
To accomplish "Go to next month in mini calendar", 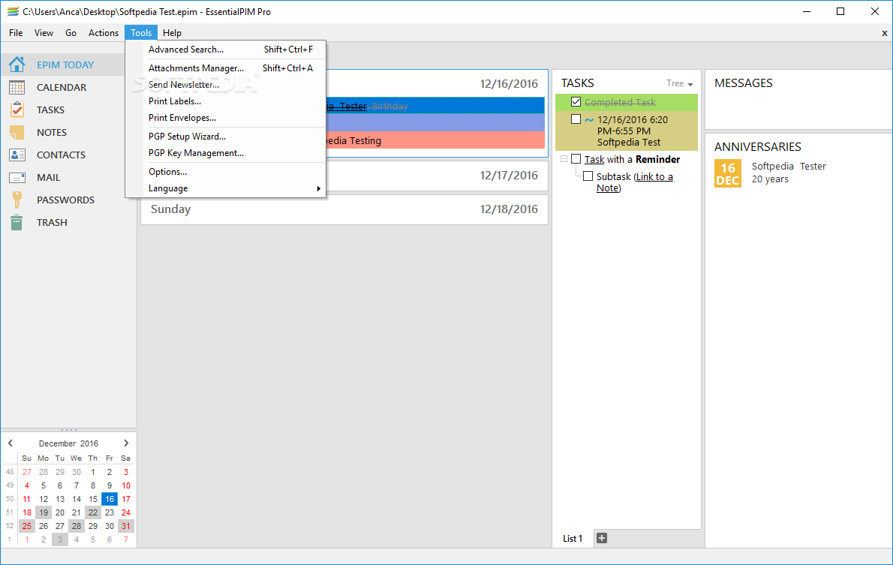I will (126, 443).
